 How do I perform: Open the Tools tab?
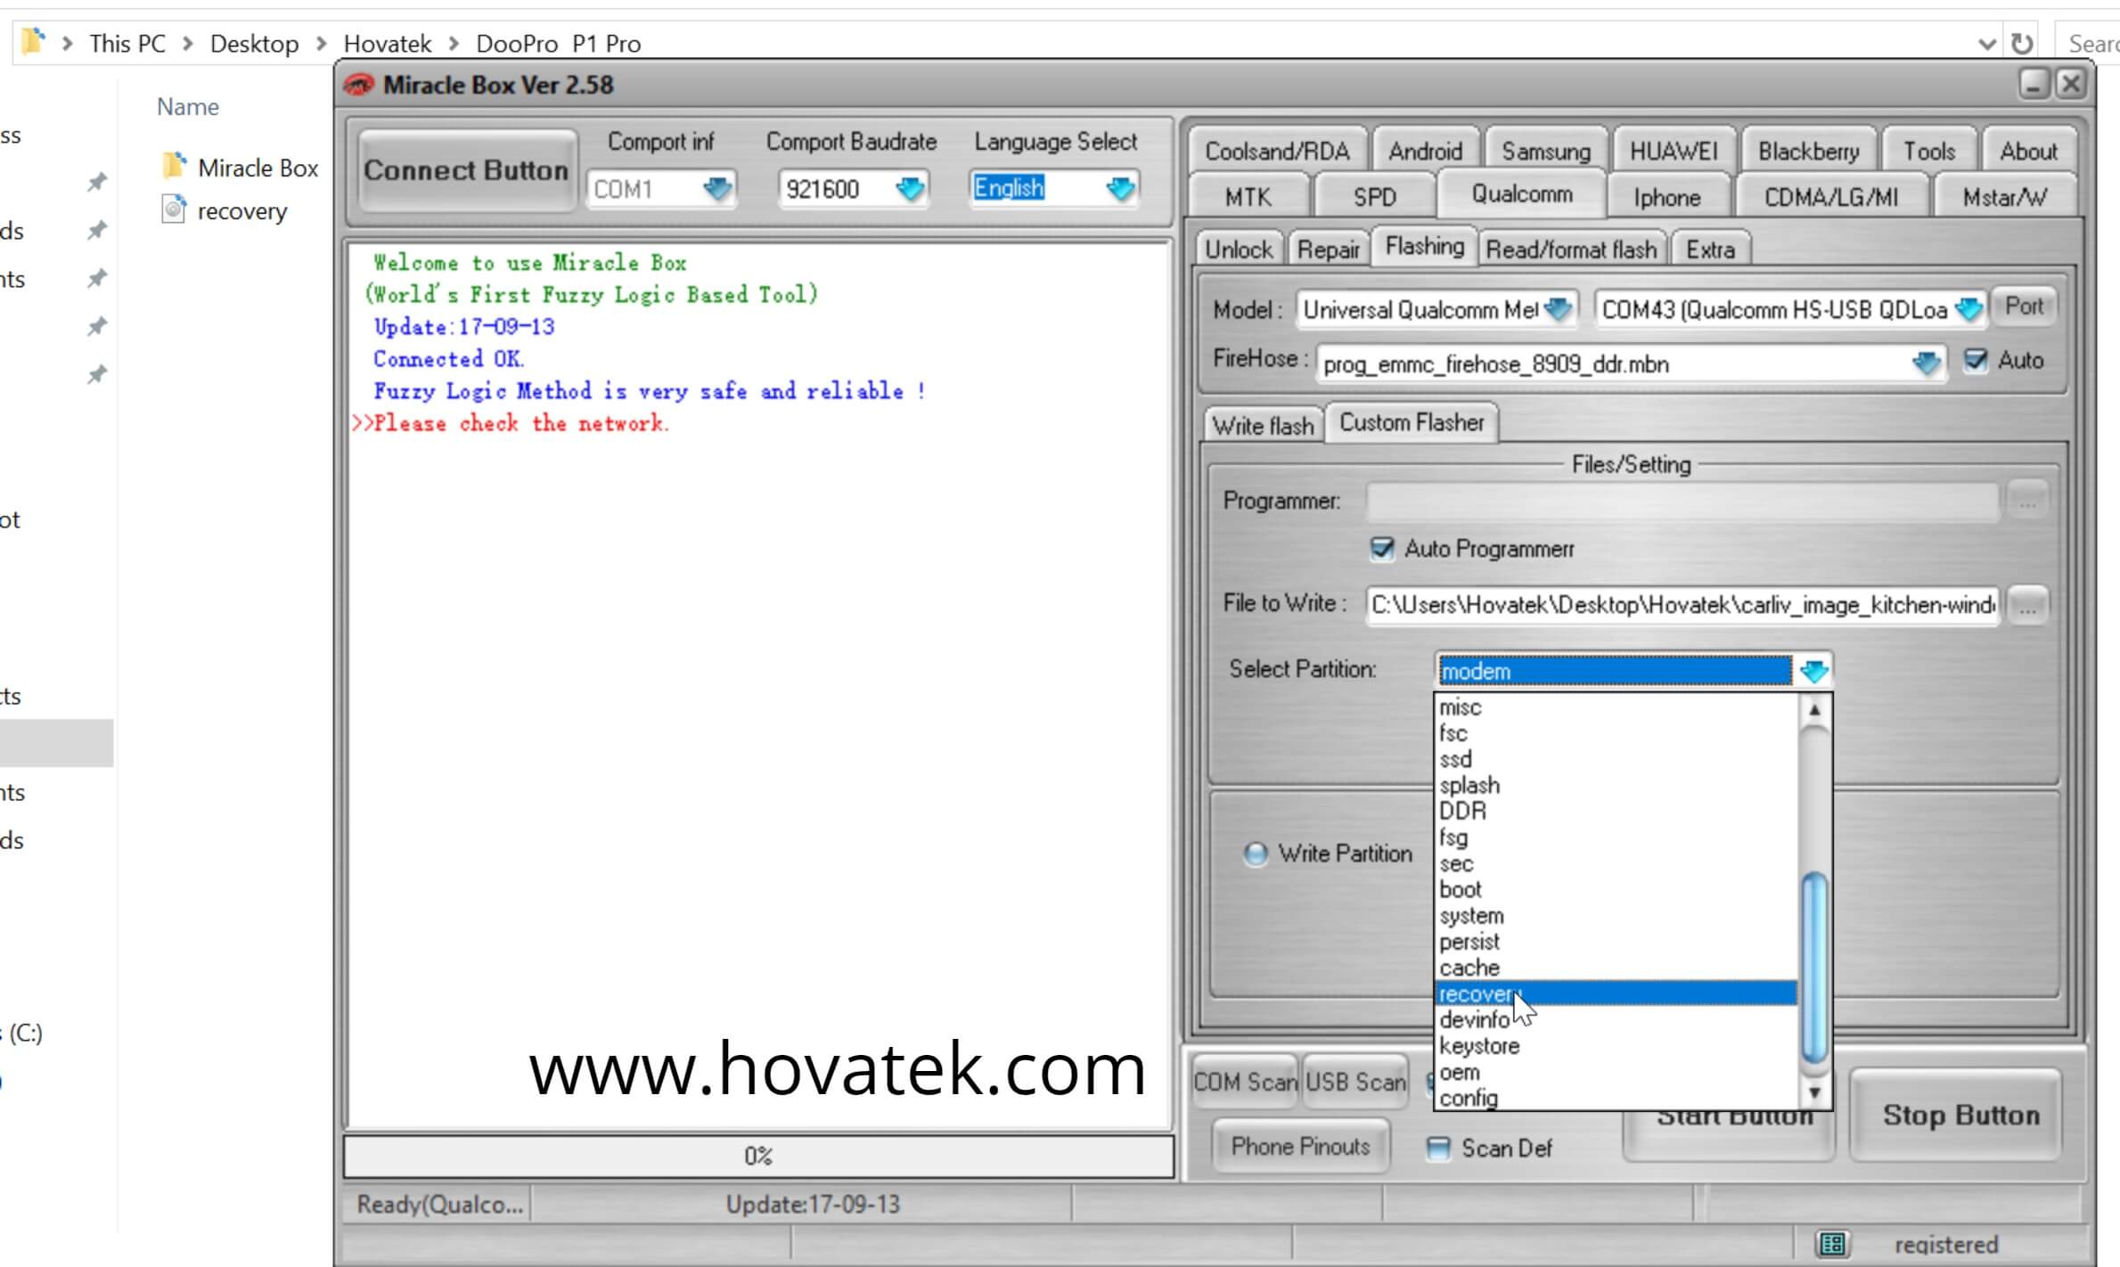1928,151
